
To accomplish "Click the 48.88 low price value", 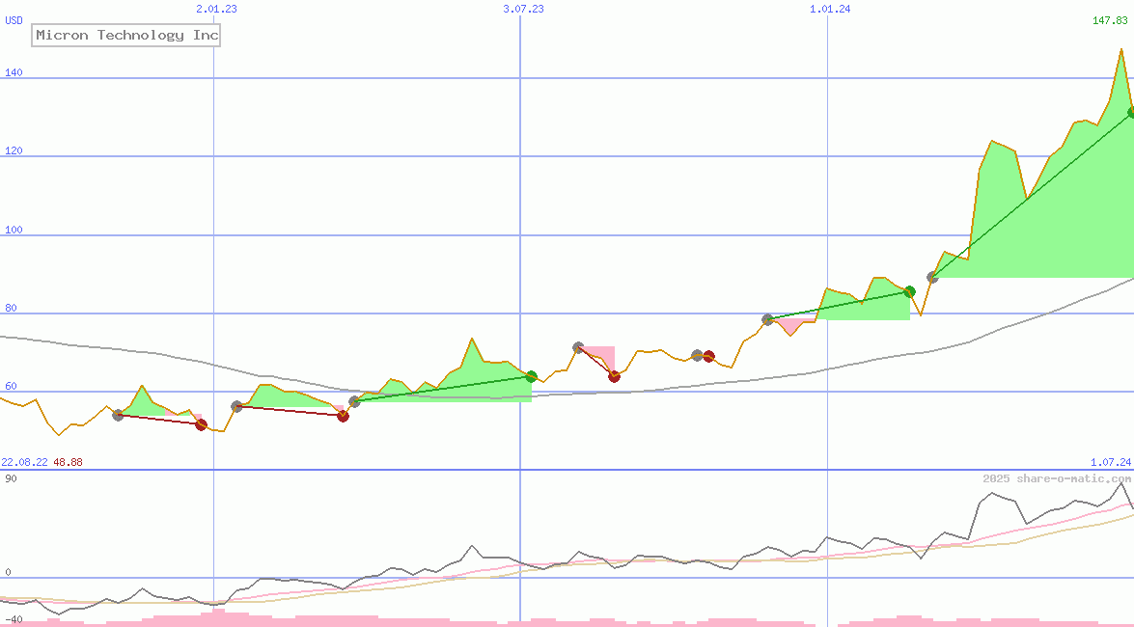I will click(x=68, y=462).
